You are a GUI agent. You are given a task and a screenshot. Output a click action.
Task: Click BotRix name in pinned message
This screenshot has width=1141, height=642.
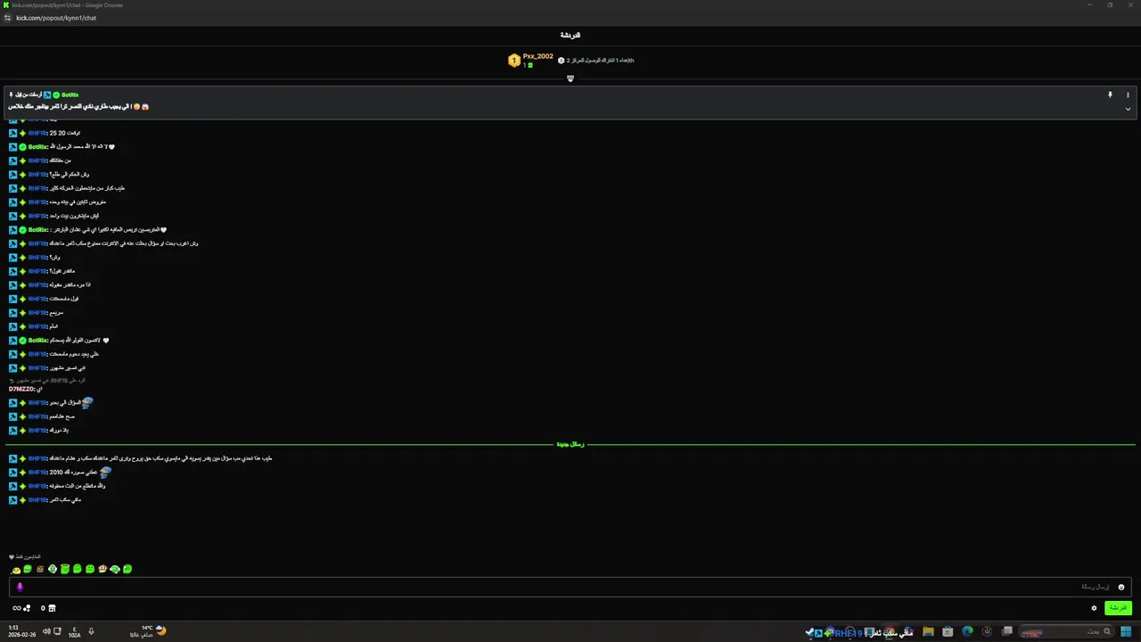(70, 95)
